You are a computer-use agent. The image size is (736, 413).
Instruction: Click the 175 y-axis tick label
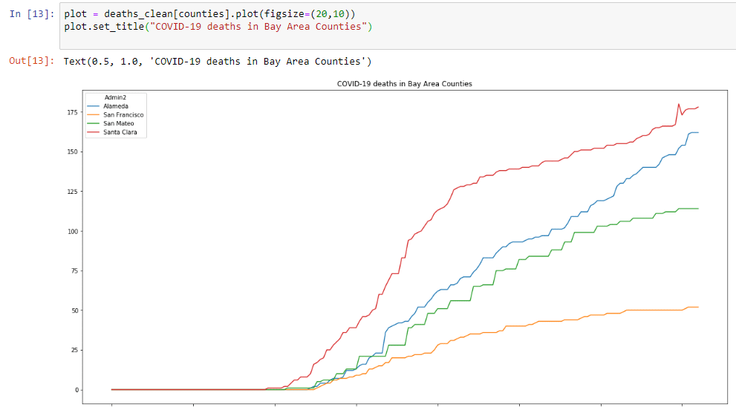click(x=72, y=112)
